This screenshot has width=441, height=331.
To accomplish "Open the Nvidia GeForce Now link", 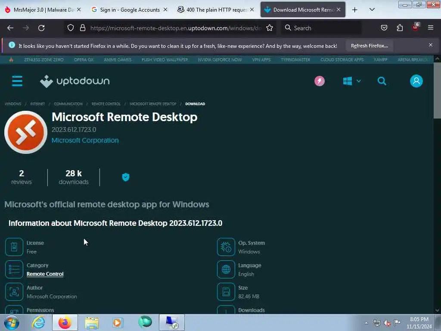I will 220,59.
